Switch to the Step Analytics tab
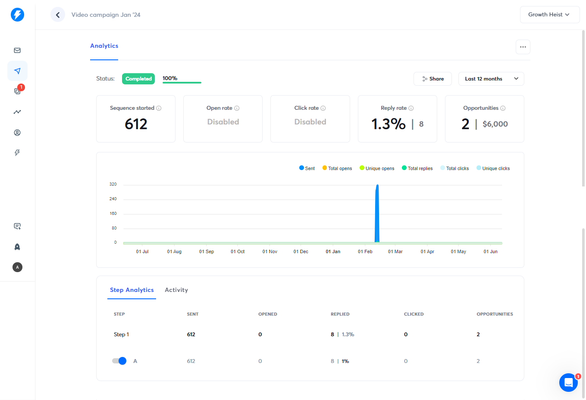 point(132,290)
